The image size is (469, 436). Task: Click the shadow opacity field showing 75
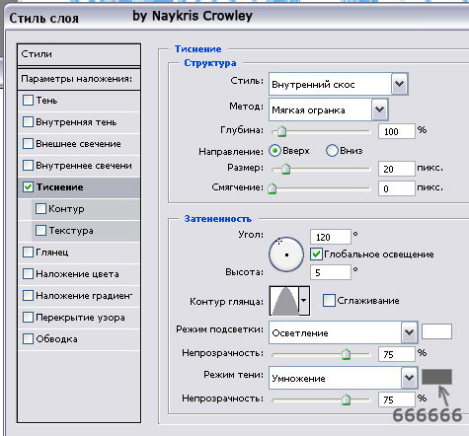coord(397,400)
